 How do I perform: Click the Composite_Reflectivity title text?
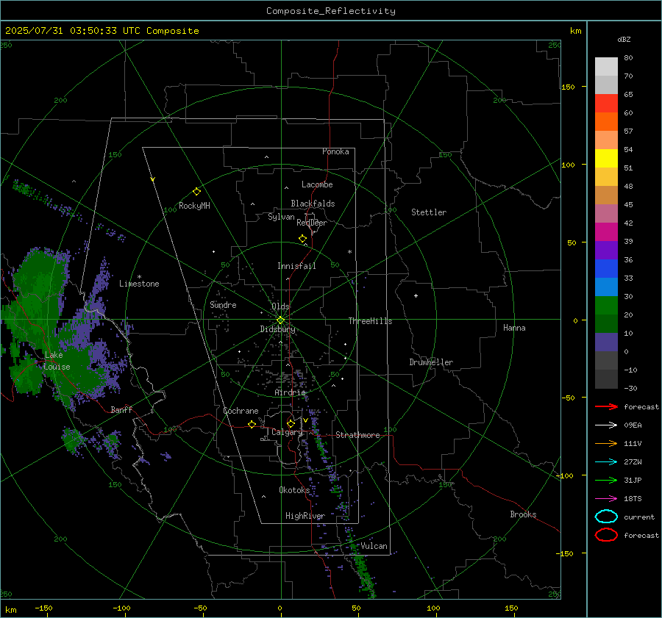pos(331,11)
